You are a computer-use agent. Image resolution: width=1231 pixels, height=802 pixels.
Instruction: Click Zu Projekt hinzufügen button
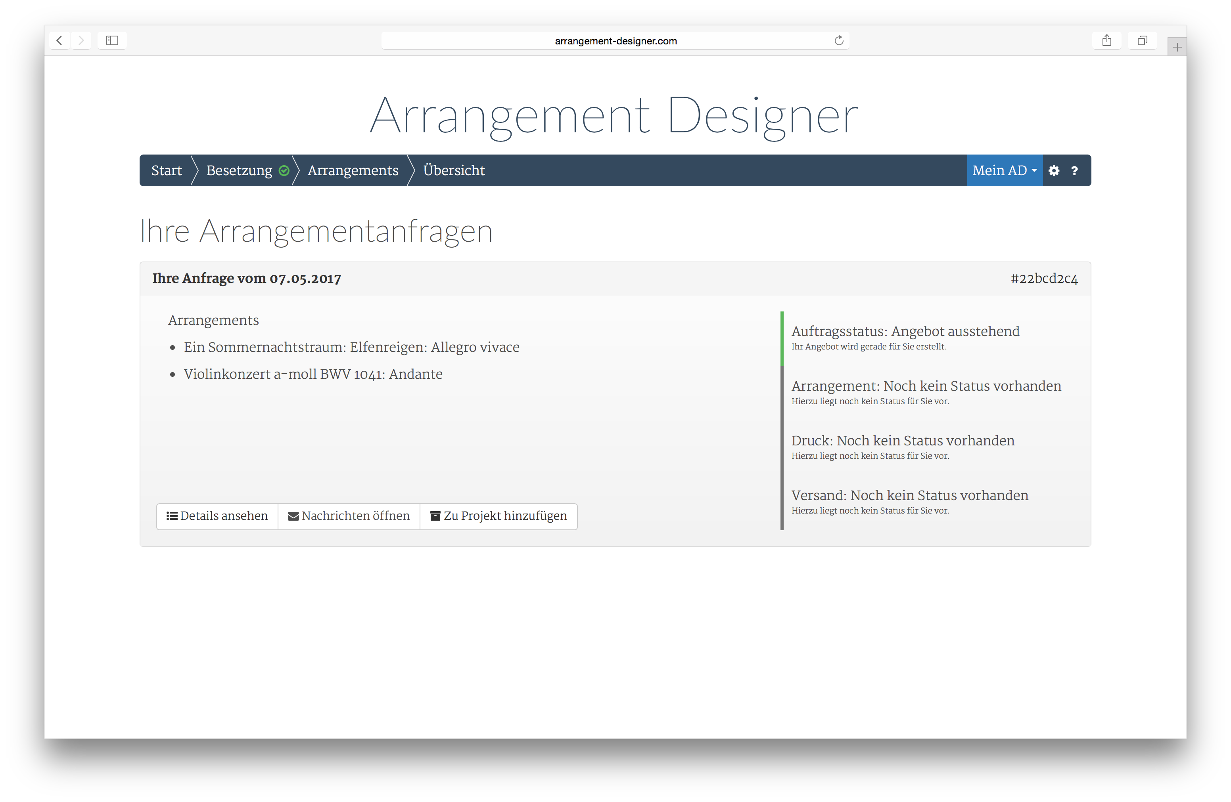point(499,516)
